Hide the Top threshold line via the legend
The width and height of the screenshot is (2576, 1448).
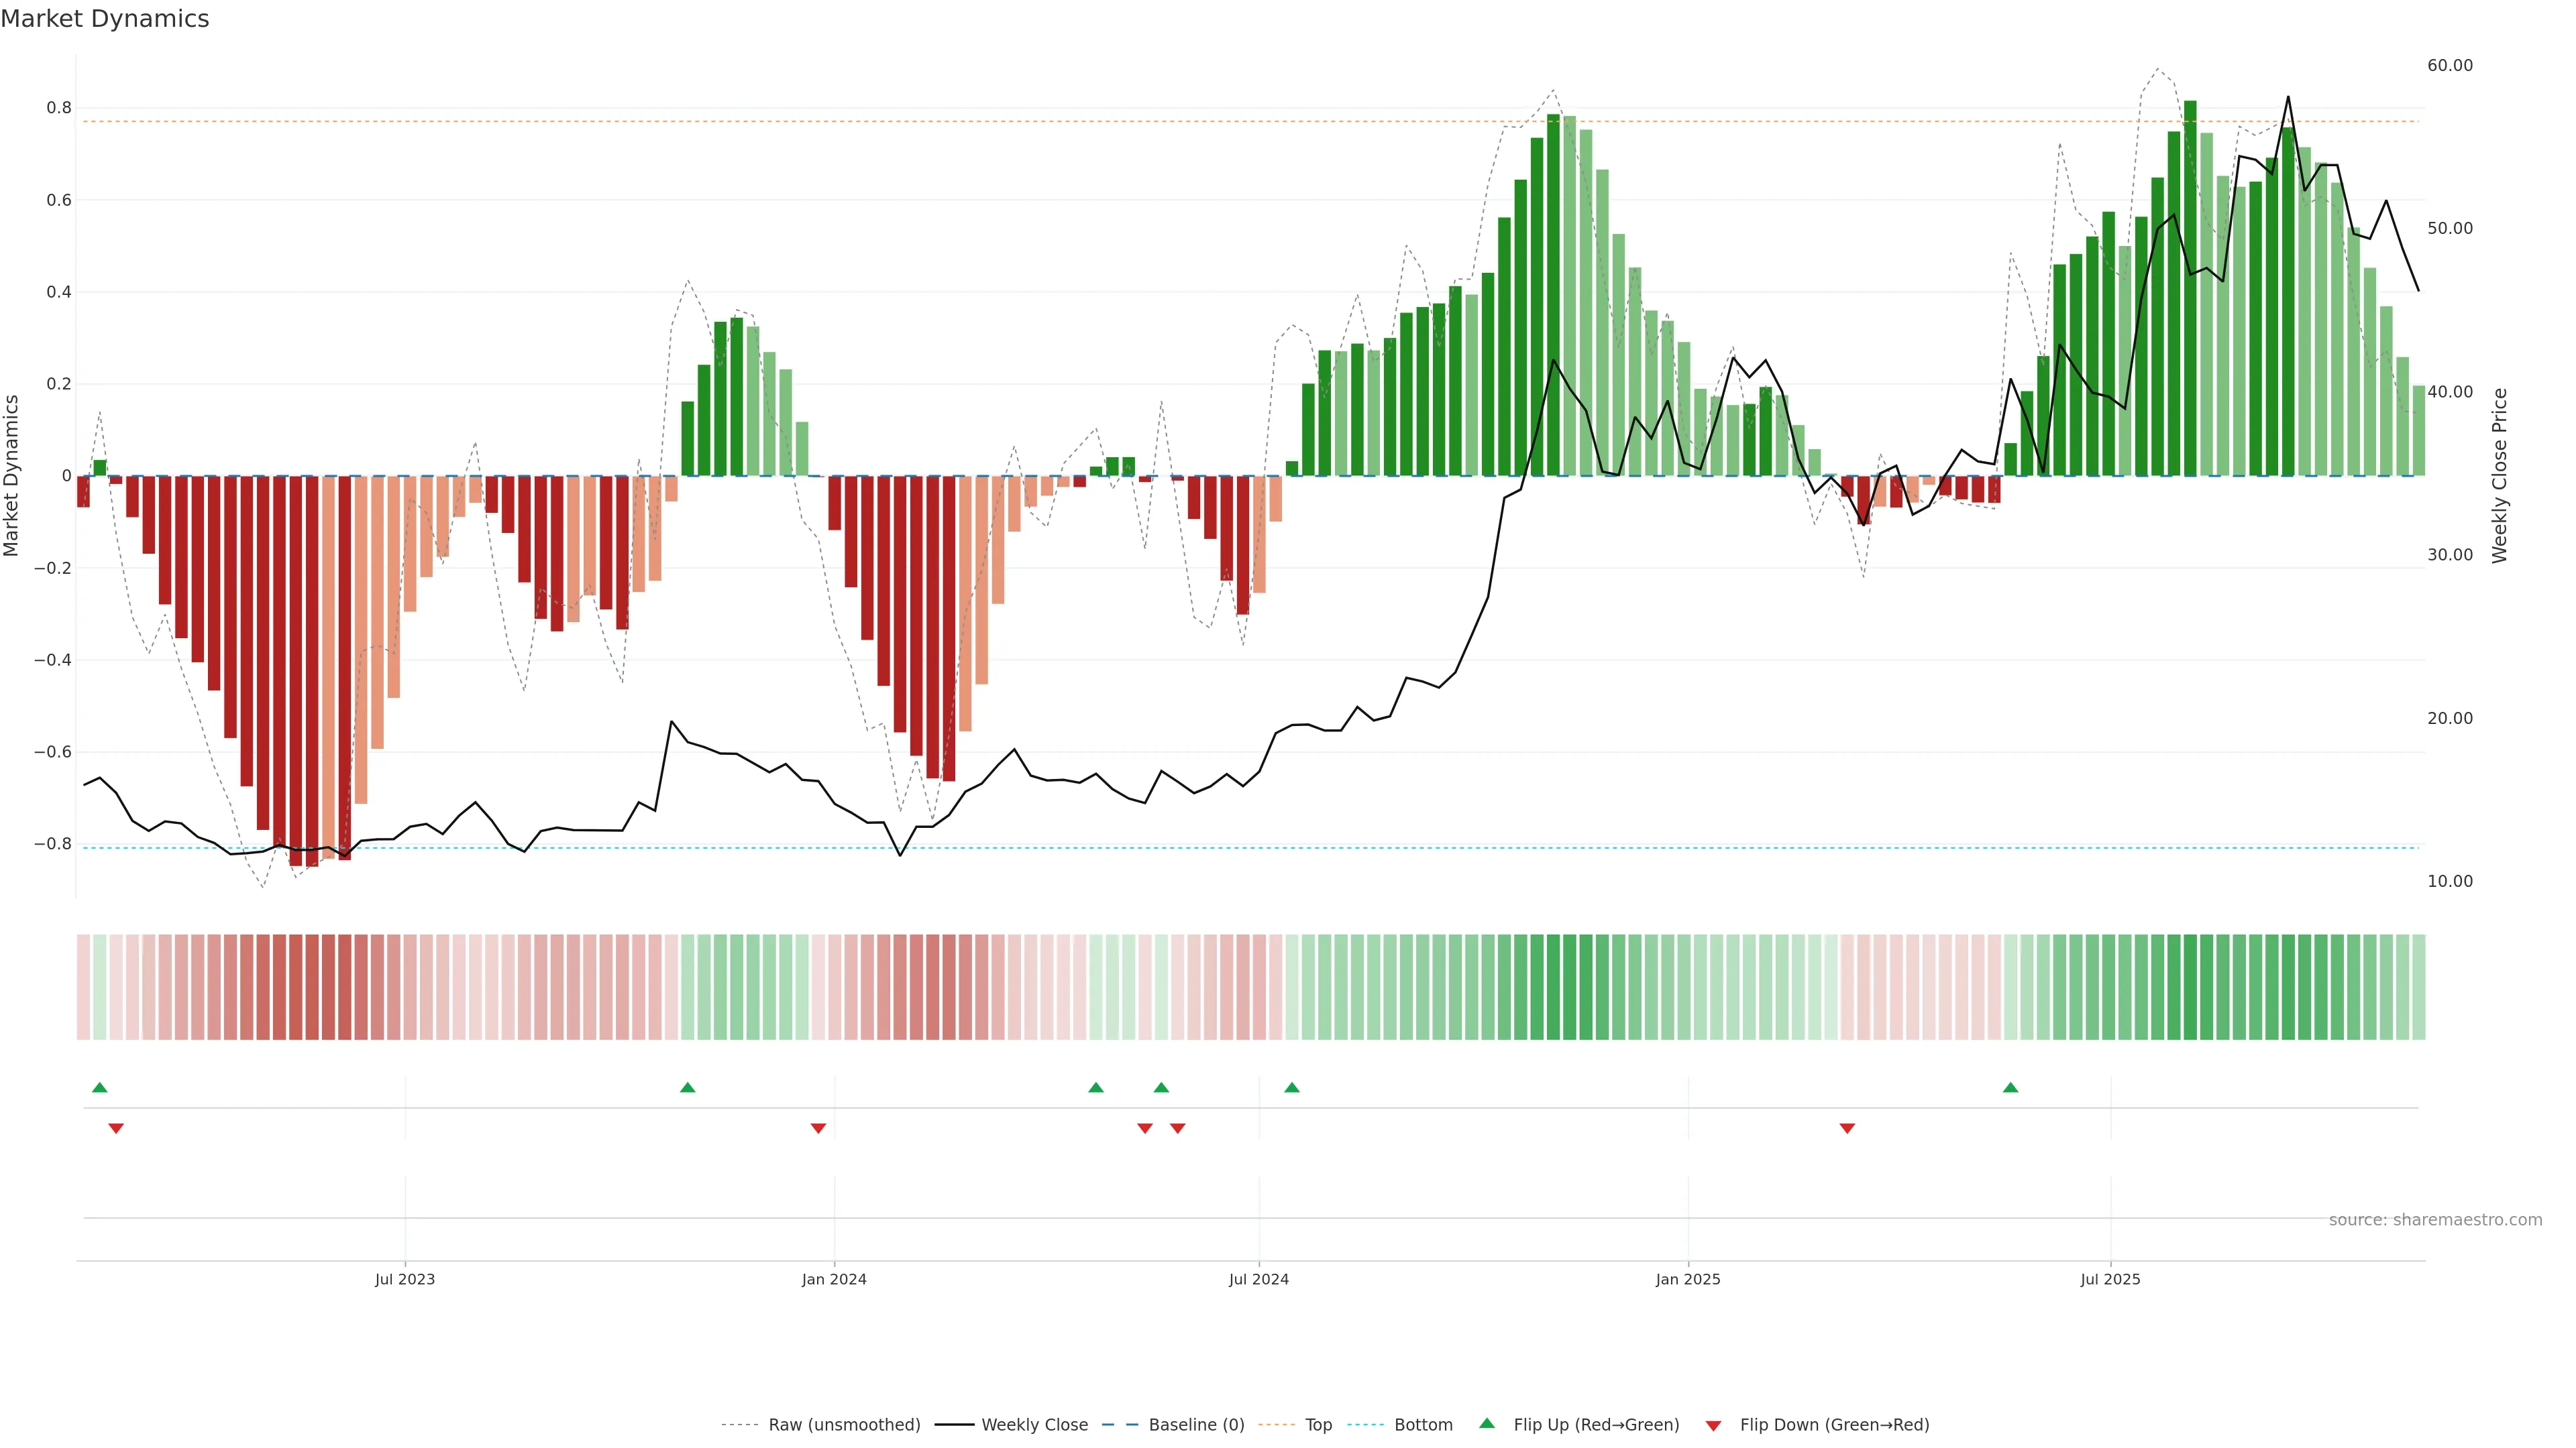coord(1318,1425)
